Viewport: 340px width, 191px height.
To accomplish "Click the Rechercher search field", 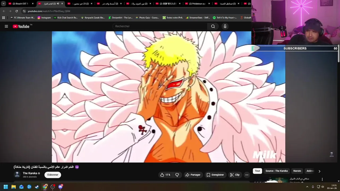I will click(160, 26).
